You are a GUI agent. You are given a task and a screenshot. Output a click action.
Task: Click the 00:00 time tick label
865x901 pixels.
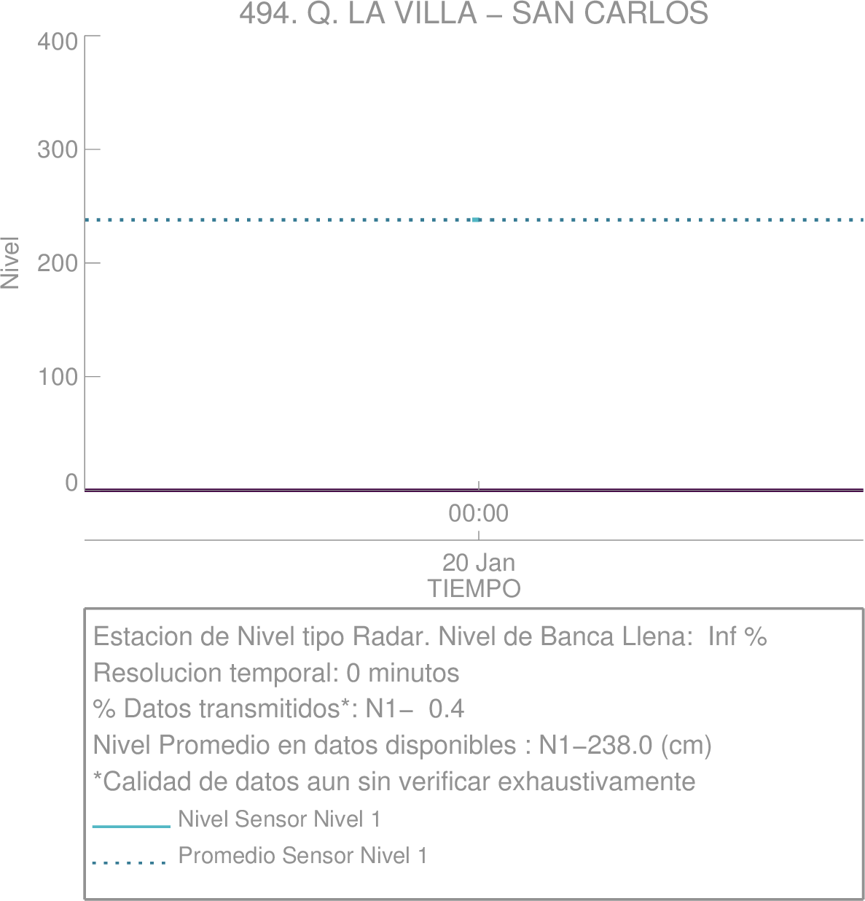(478, 514)
